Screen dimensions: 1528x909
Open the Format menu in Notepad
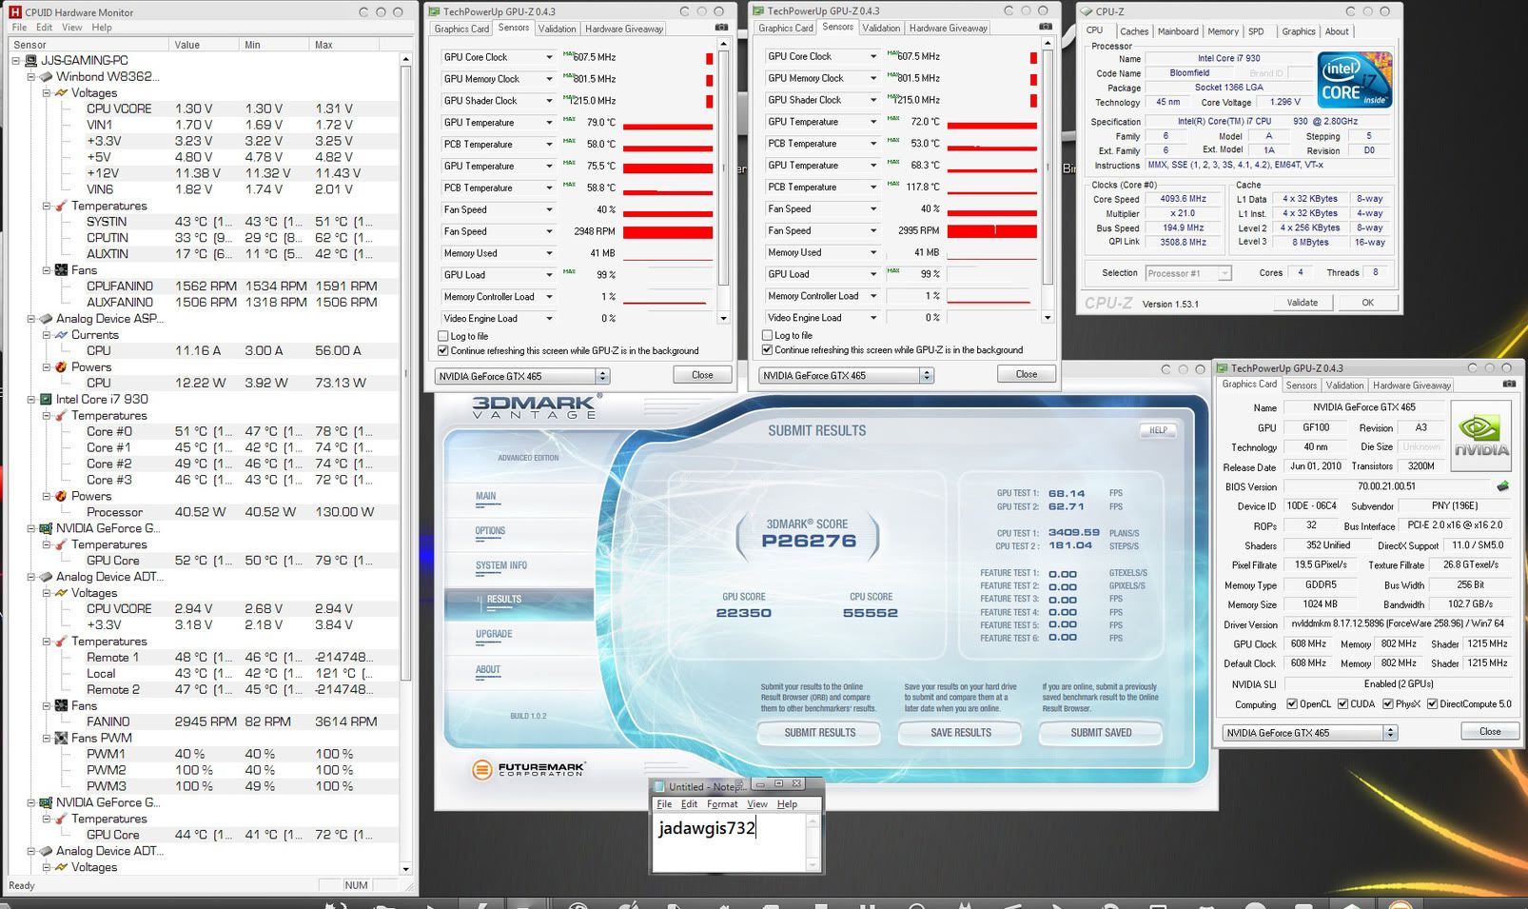click(x=722, y=804)
